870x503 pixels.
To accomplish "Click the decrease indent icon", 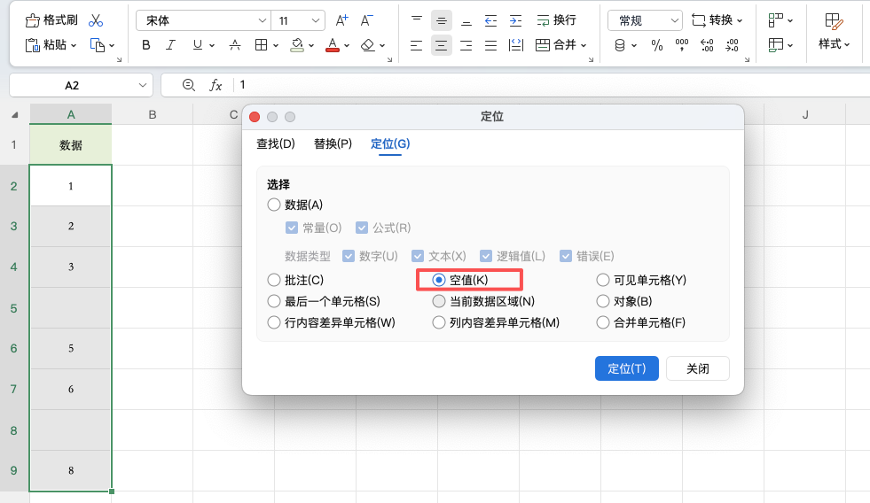I will (490, 20).
